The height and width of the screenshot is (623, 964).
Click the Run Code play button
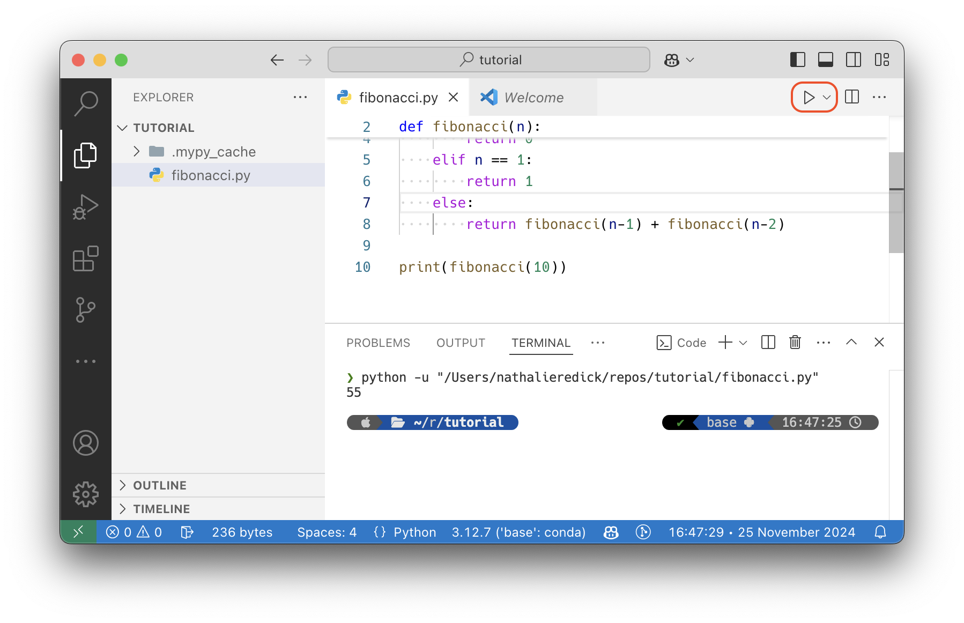[x=809, y=97]
